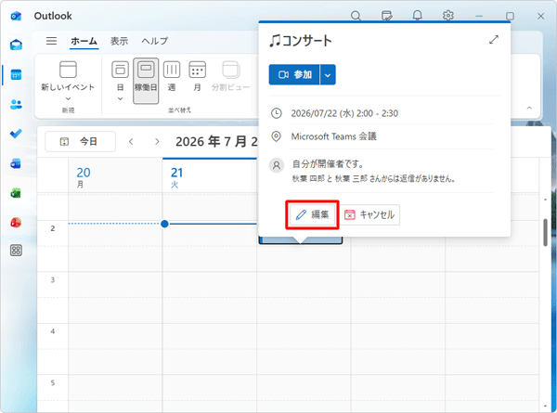Image resolution: width=557 pixels, height=413 pixels.
Task: Open the 表示 tab
Action: (119, 41)
